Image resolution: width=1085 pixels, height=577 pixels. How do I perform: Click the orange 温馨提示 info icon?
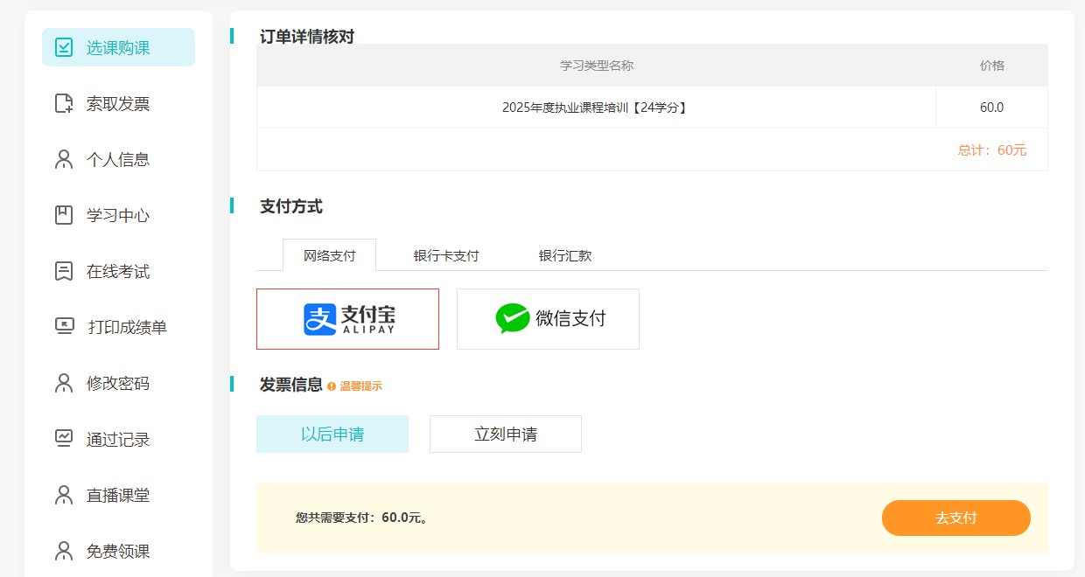tap(332, 386)
